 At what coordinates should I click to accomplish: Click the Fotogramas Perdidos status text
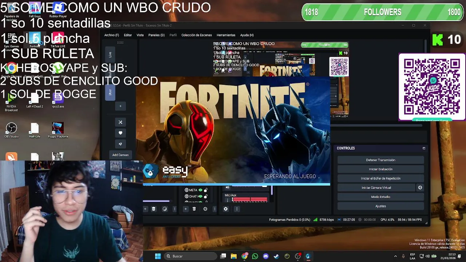(289, 220)
